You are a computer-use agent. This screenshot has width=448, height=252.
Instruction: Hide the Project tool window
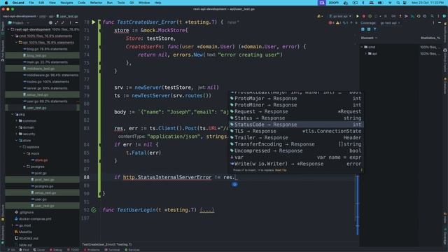click(x=76, y=23)
